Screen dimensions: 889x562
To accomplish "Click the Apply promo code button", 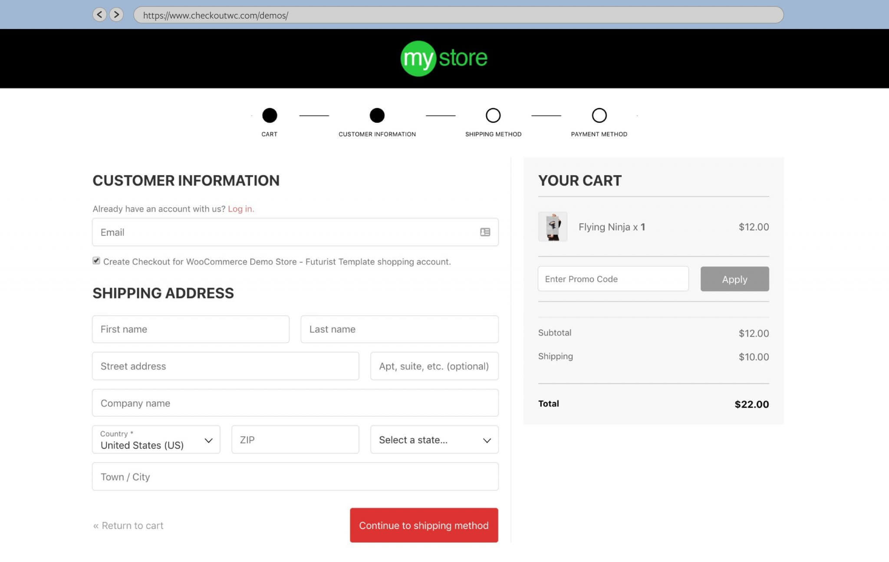I will (x=735, y=279).
